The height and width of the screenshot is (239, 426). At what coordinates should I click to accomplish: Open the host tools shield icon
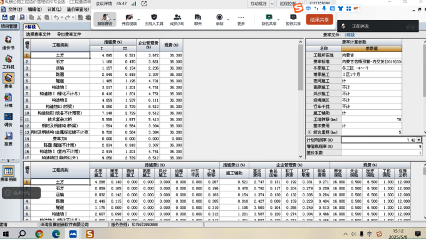pyautogui.click(x=153, y=19)
